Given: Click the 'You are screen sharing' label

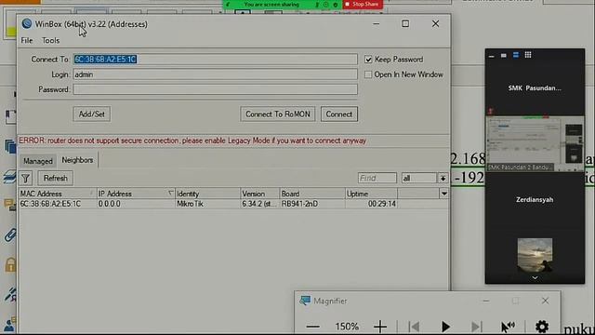Looking at the screenshot, I should 271,5.
